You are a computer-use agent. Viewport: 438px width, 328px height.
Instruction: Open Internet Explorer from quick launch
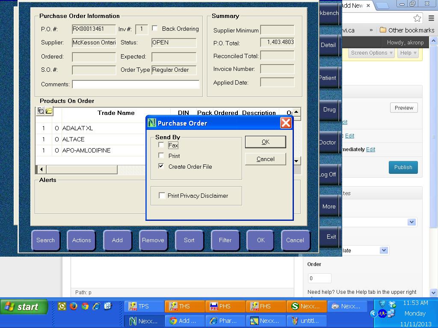(97, 306)
